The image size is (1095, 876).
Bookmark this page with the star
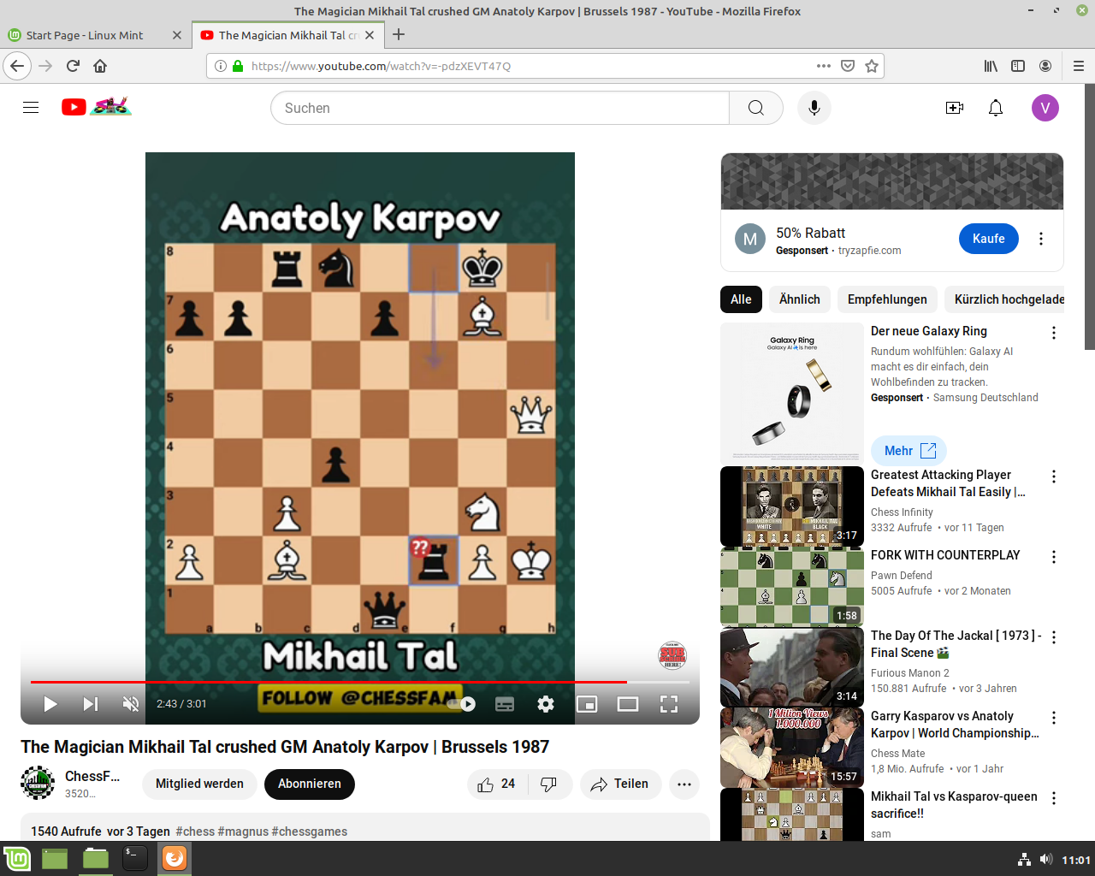tap(872, 66)
